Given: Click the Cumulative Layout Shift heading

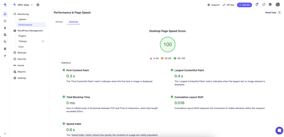Looking at the screenshot, I should point(189,97).
